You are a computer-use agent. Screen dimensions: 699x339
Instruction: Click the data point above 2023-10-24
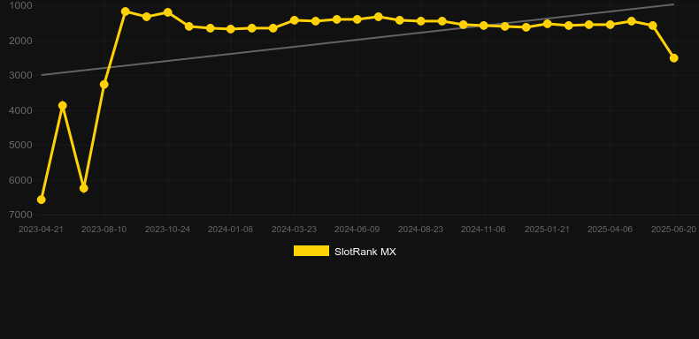pyautogui.click(x=167, y=12)
